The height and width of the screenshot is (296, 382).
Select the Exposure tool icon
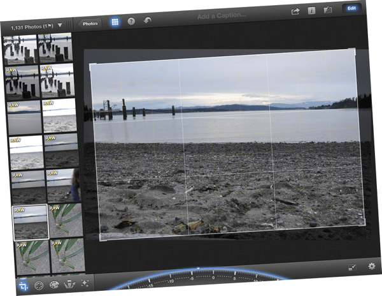click(x=39, y=285)
